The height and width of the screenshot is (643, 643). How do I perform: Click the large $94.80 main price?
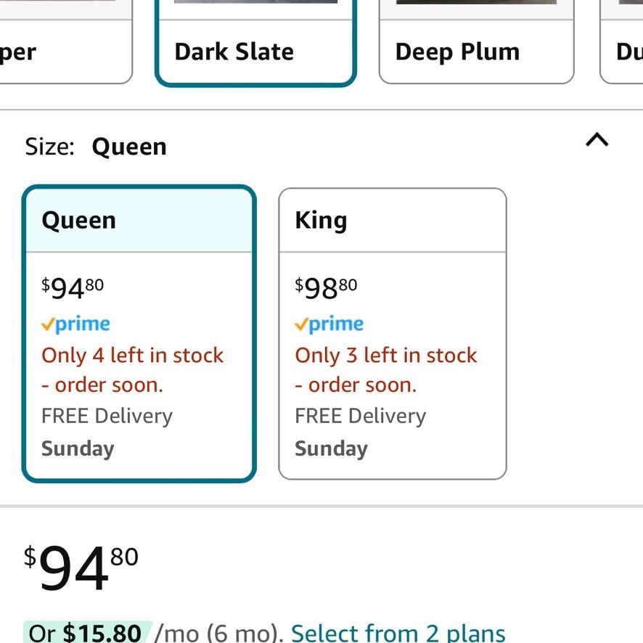(x=81, y=568)
